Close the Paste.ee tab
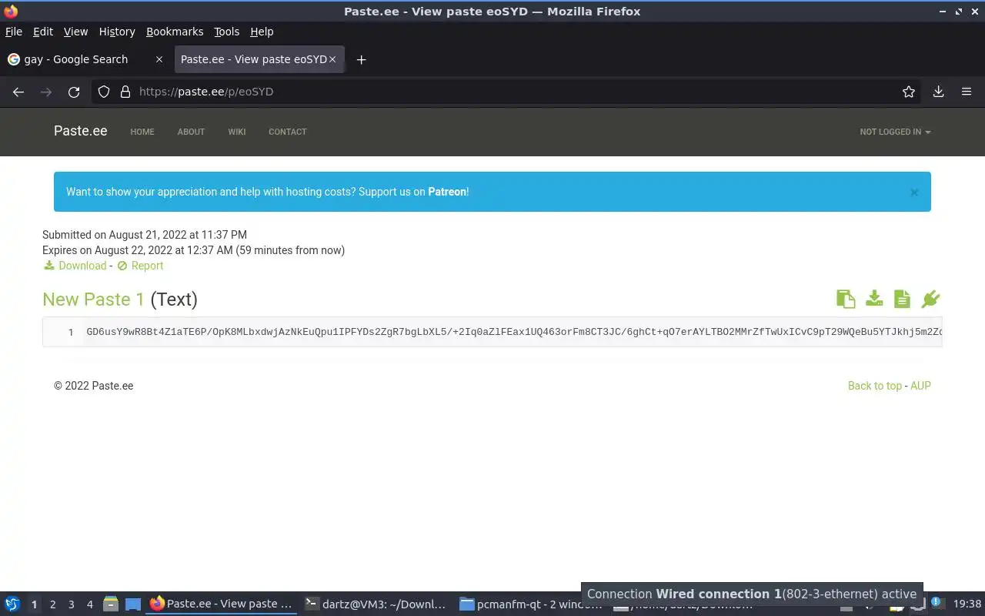 coord(332,59)
